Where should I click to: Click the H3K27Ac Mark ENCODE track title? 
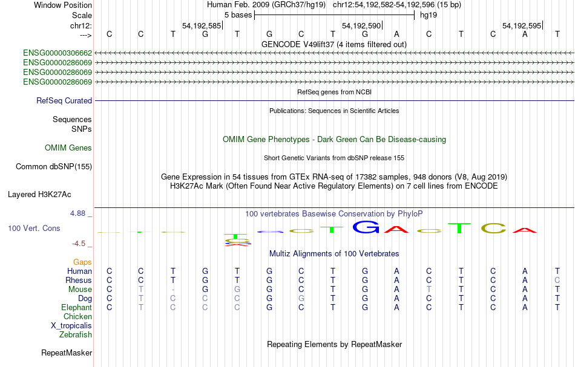[x=334, y=186]
